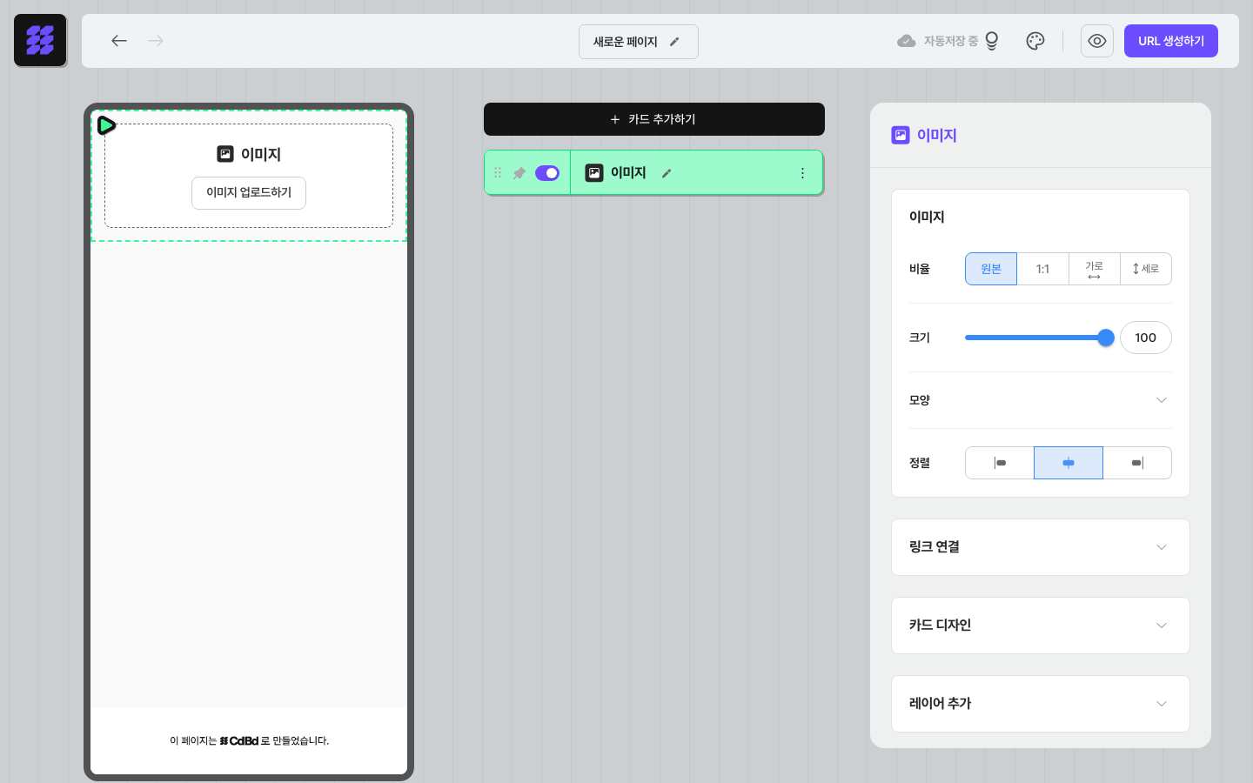Image resolution: width=1253 pixels, height=783 pixels.
Task: Select 원본 ratio option
Action: pos(991,269)
